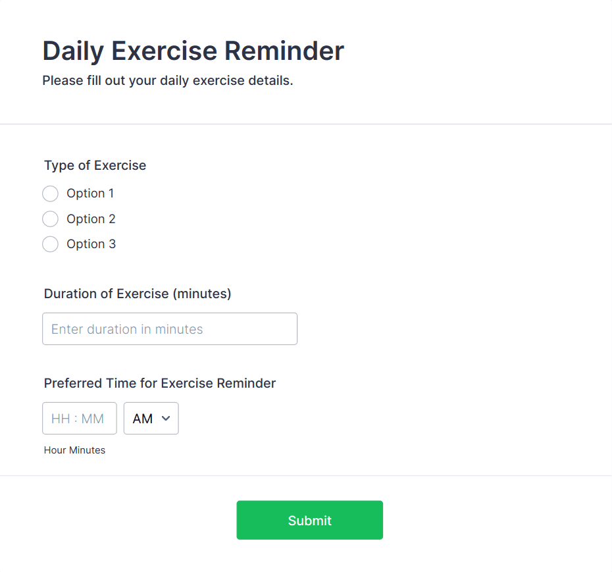The height and width of the screenshot is (572, 612).
Task: Select the Option 1 radio button
Action: pyautogui.click(x=50, y=194)
